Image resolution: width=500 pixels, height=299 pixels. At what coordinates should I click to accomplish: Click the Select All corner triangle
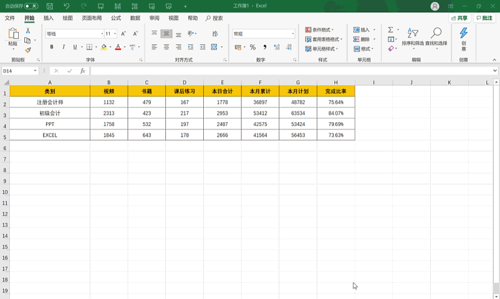tap(6, 83)
